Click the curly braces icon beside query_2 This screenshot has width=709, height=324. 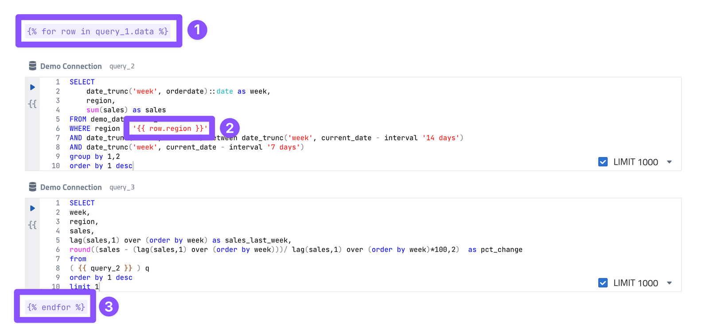[x=32, y=104]
